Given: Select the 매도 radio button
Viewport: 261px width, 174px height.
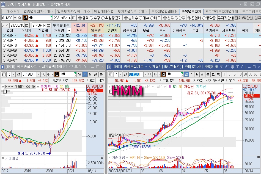Looking at the screenshot, I should click(x=152, y=18).
